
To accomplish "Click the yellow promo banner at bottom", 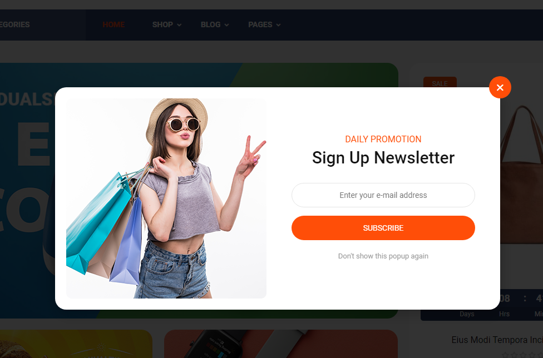I will [76, 344].
